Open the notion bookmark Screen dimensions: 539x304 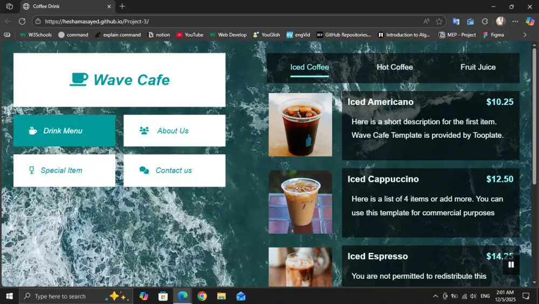159,34
